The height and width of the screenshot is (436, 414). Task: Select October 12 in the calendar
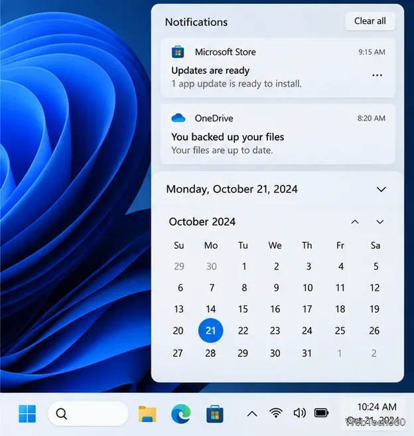[x=374, y=288]
